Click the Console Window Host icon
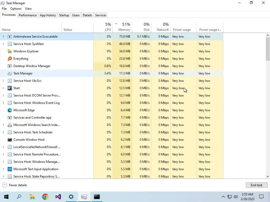The width and height of the screenshot is (270, 202). 10,140
